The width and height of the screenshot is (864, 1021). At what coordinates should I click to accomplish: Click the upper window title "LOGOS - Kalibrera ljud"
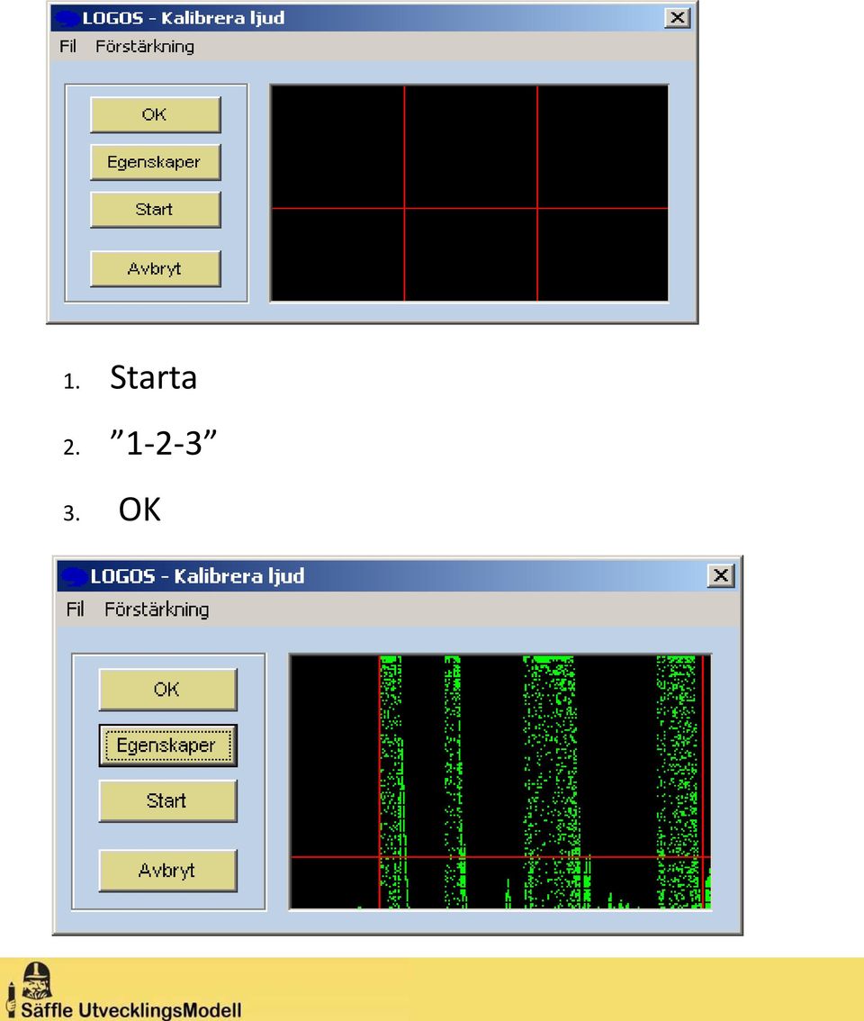(x=184, y=18)
